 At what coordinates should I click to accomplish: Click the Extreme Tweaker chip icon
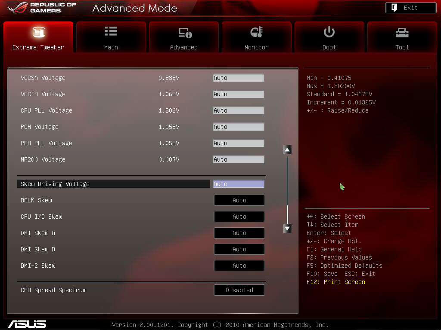[38, 32]
